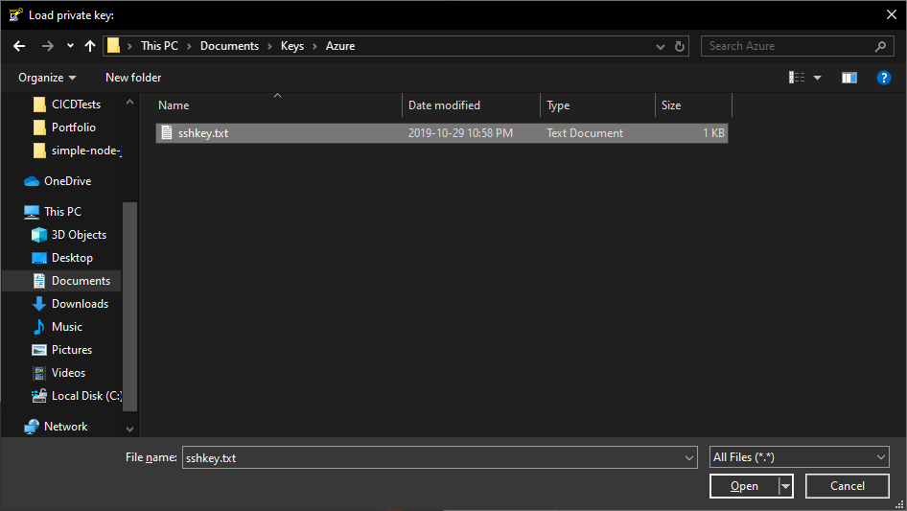Viewport: 907px width, 511px height.
Task: Click the 1 KB size cell
Action: (713, 133)
